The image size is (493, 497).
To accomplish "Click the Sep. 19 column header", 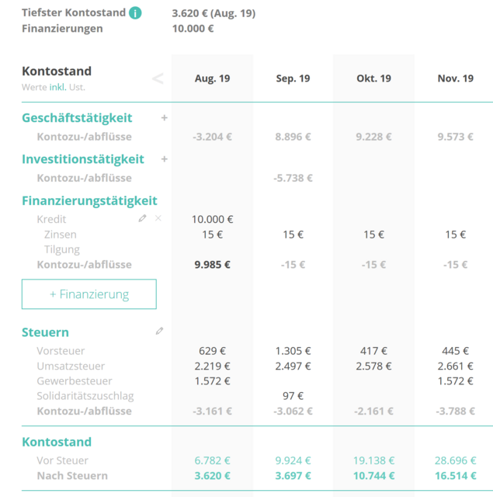I will click(x=293, y=78).
